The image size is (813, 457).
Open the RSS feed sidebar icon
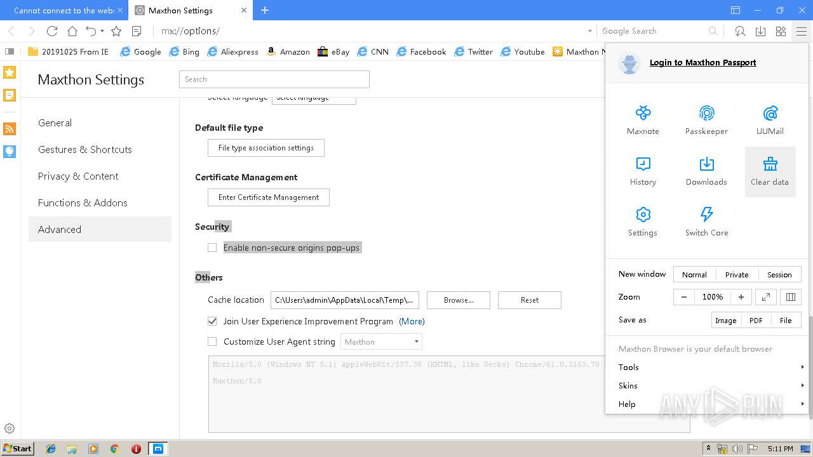(10, 129)
